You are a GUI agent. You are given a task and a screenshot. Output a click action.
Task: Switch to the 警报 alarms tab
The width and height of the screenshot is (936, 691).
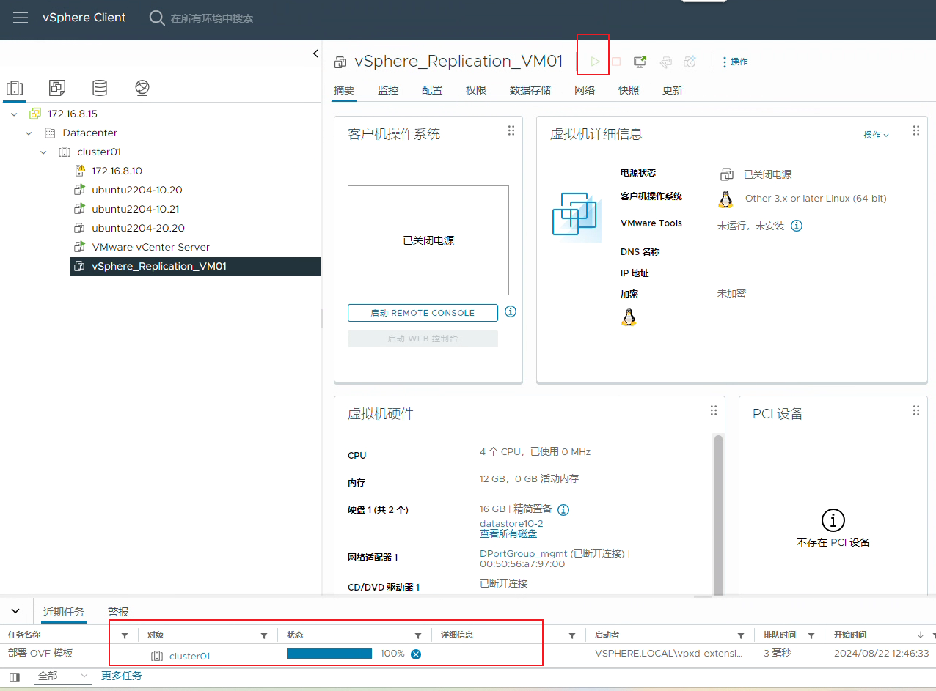(x=118, y=612)
